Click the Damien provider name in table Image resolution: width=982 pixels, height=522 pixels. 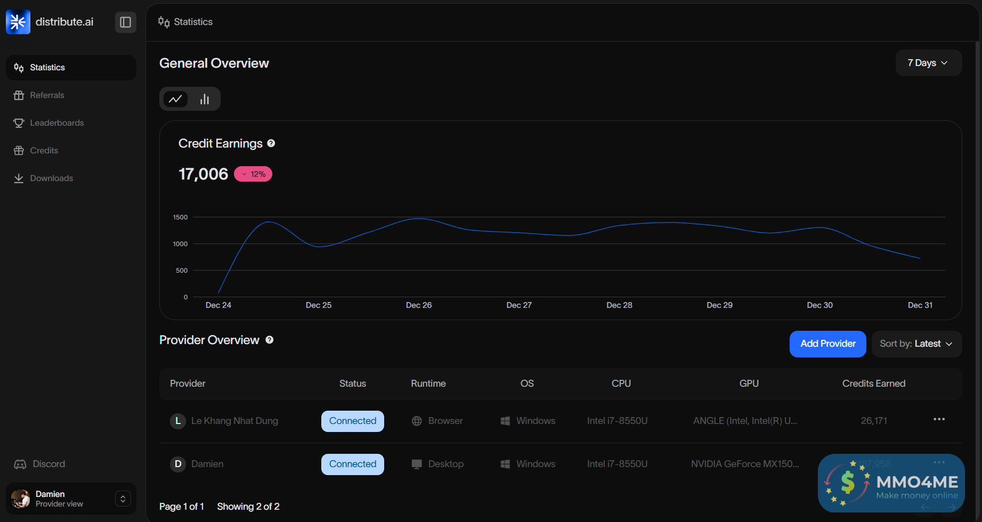point(207,464)
